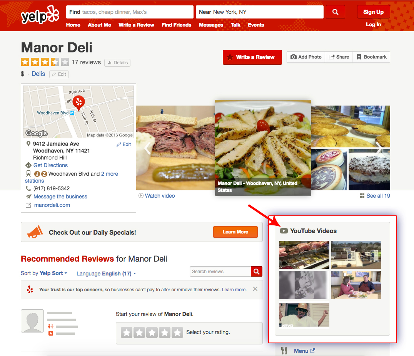This screenshot has height=356, width=414.
Task: Open the Get Directions link
Action: click(x=50, y=165)
